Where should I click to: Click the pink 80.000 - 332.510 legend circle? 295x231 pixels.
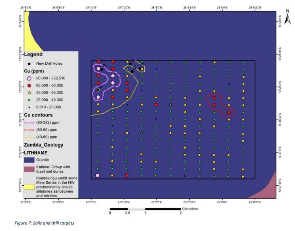click(29, 78)
